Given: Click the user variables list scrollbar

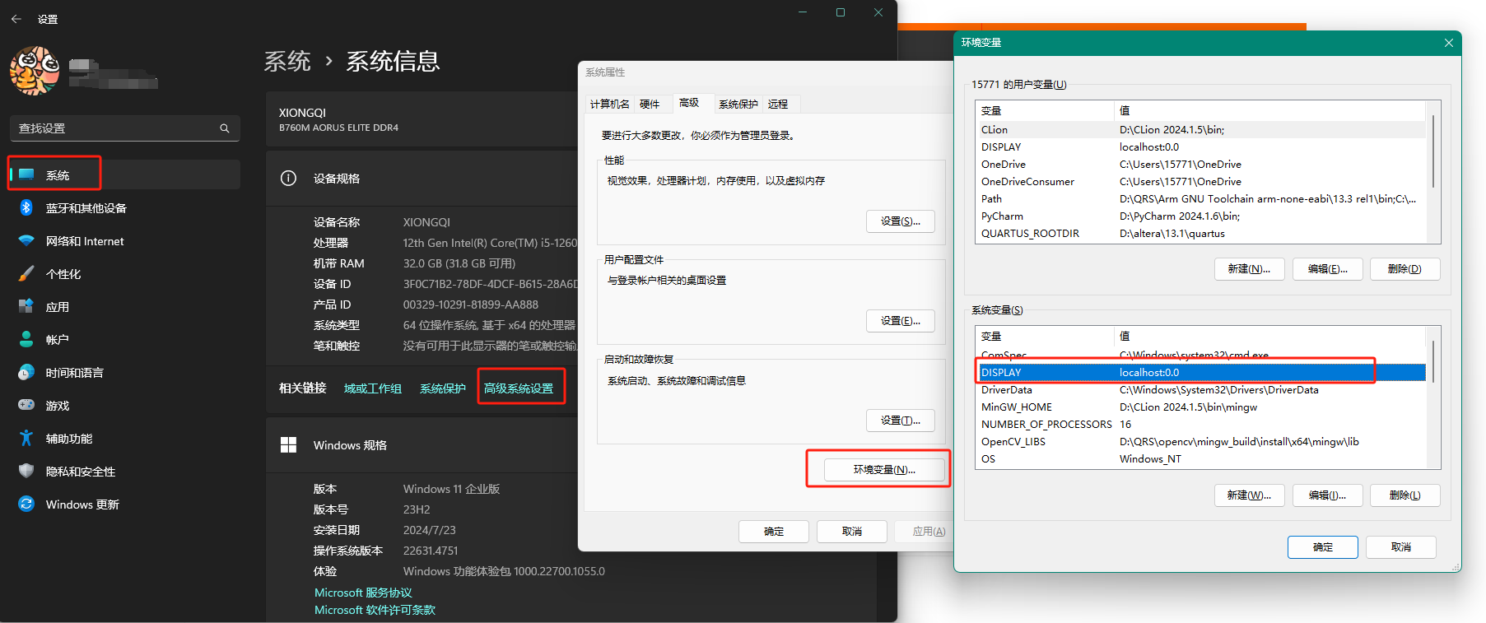Looking at the screenshot, I should [1433, 152].
